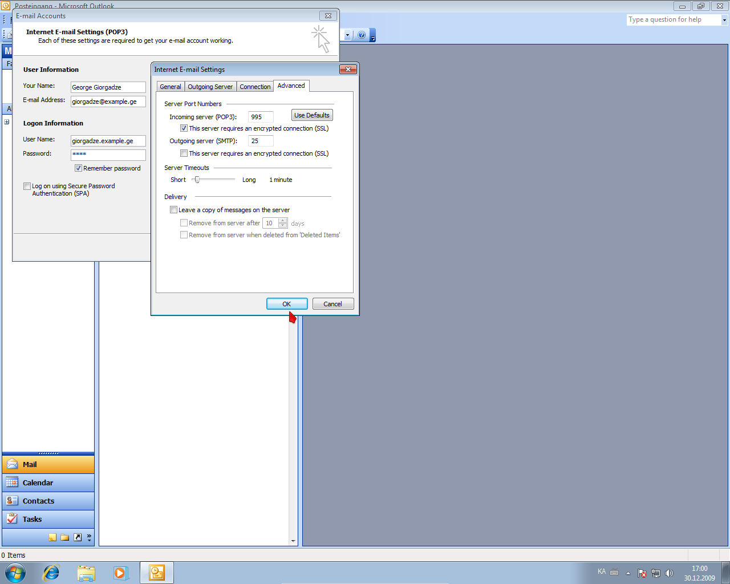
Task: Expand the Configure buttons chevron in navigation pane
Action: [89, 537]
